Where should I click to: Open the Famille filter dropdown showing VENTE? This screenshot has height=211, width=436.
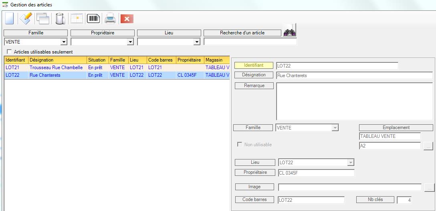(64, 42)
